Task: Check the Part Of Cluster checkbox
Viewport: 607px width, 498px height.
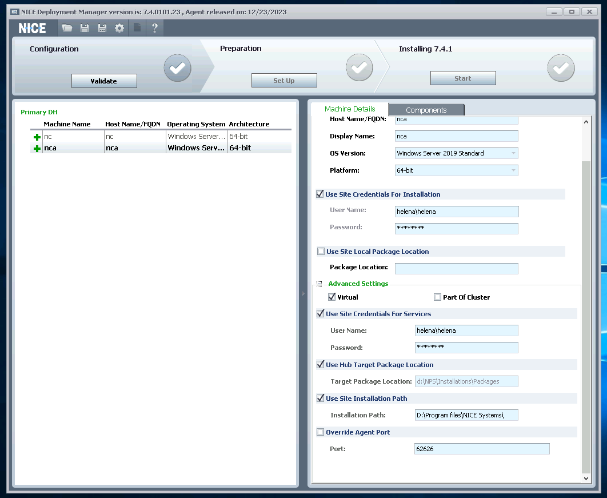Action: tap(437, 297)
